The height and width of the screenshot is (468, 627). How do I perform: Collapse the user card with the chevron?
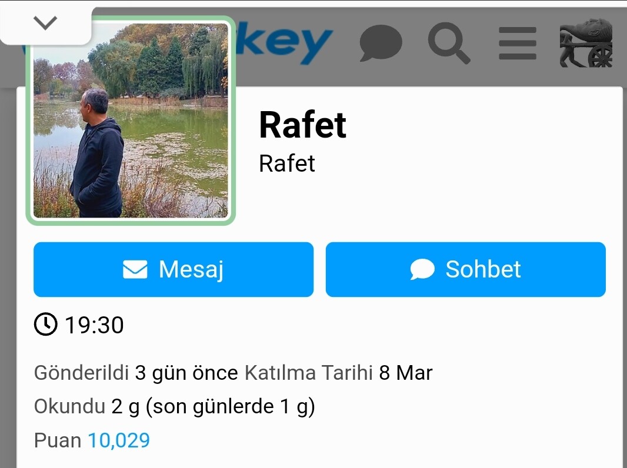(x=45, y=23)
